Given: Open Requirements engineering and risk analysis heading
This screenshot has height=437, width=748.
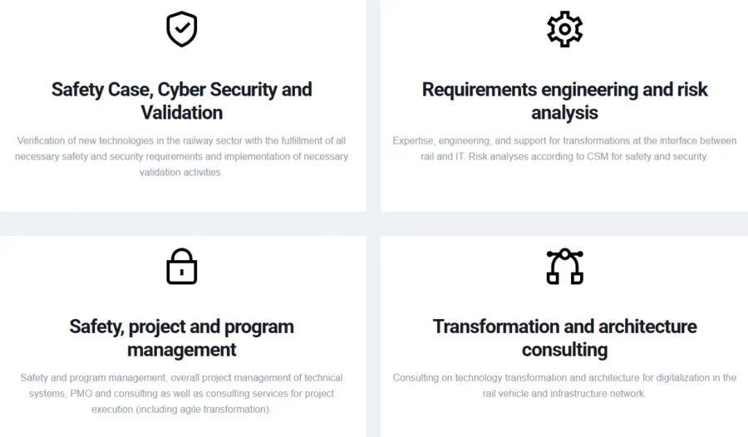Looking at the screenshot, I should [x=565, y=101].
